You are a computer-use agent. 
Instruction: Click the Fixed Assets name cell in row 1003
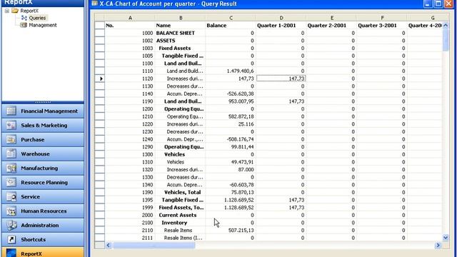click(181, 49)
